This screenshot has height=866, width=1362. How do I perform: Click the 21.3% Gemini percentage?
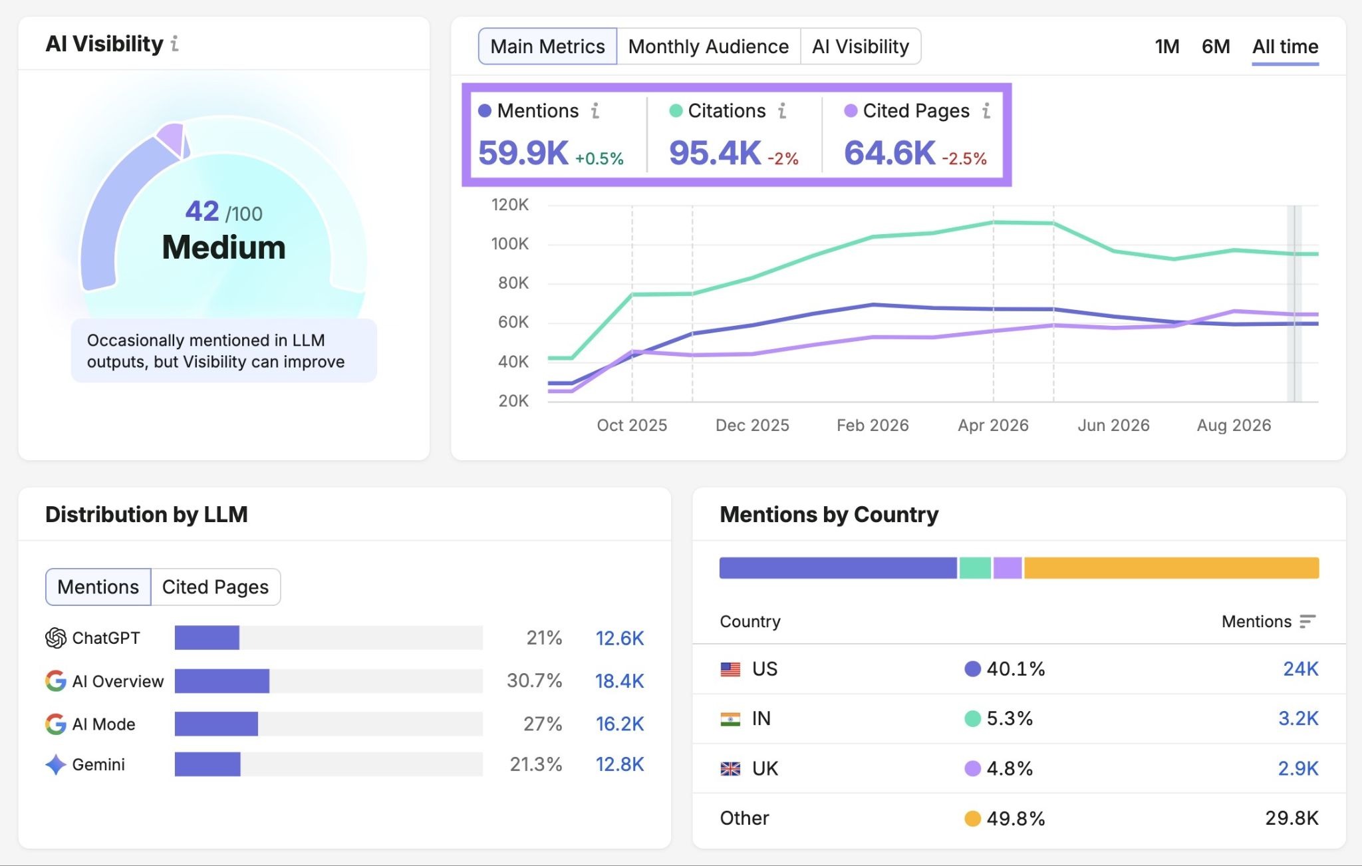pos(535,764)
